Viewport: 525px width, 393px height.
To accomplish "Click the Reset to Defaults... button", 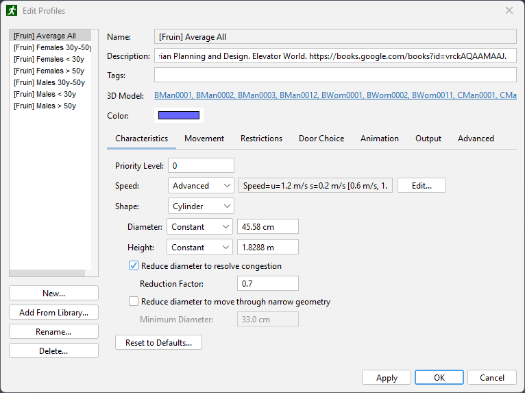I will [x=158, y=342].
